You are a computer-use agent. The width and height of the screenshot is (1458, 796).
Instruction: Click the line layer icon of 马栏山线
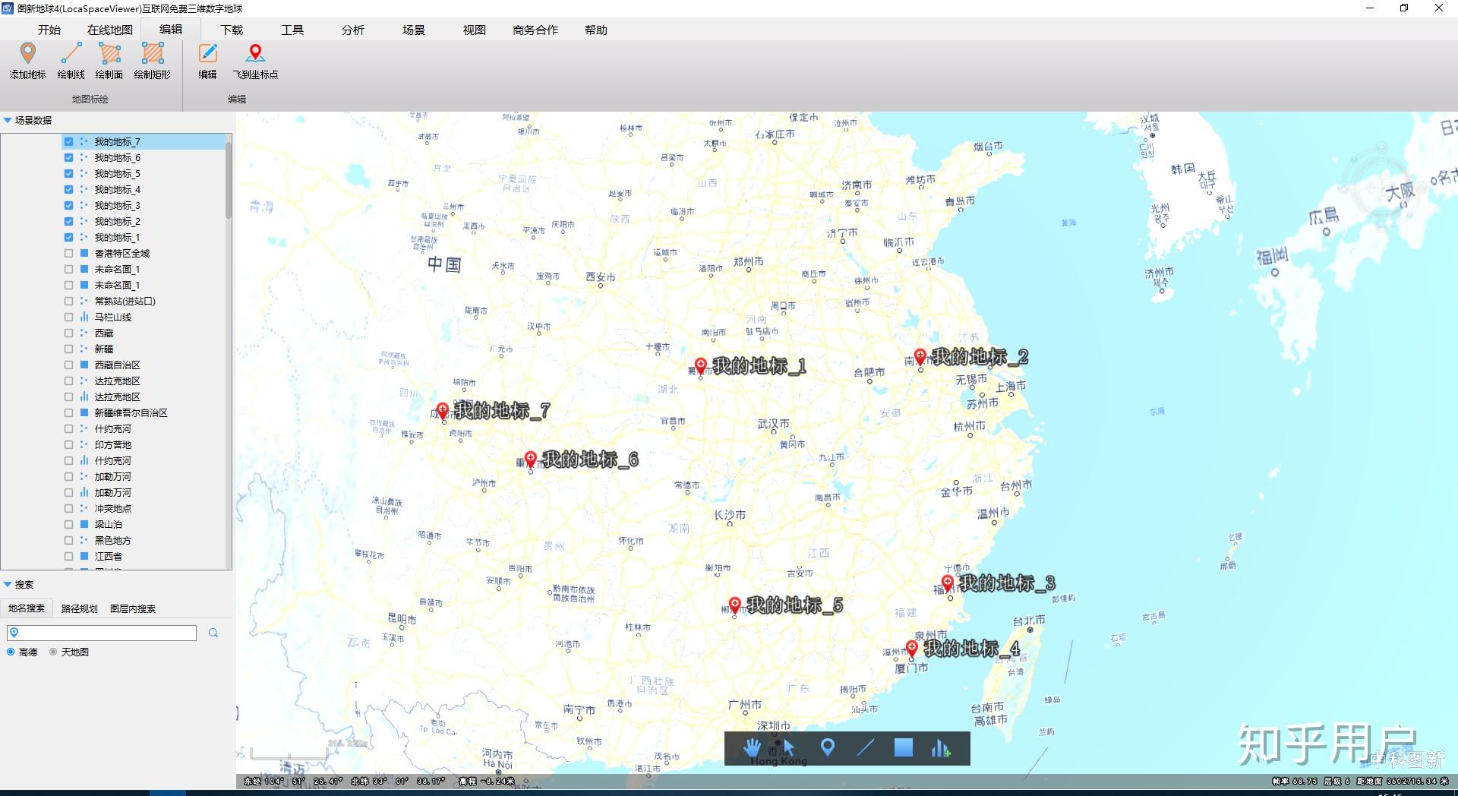click(x=84, y=317)
